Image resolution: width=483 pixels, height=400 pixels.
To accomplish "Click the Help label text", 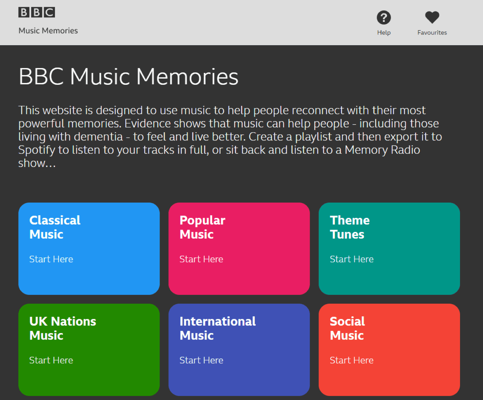I will (x=384, y=33).
